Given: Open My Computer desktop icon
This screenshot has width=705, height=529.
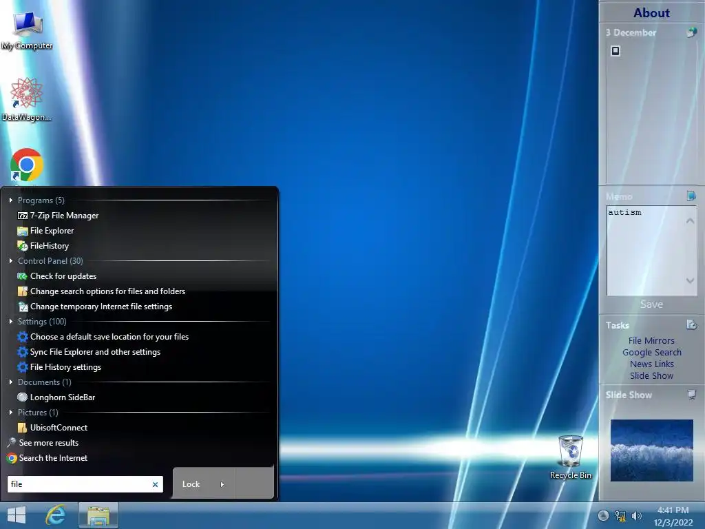Looking at the screenshot, I should (27, 30).
